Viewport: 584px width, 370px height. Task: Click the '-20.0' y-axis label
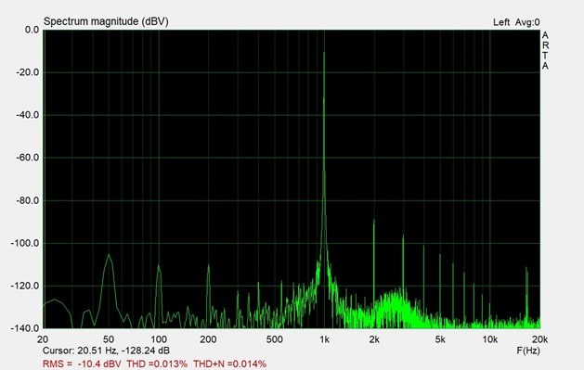[x=28, y=72]
